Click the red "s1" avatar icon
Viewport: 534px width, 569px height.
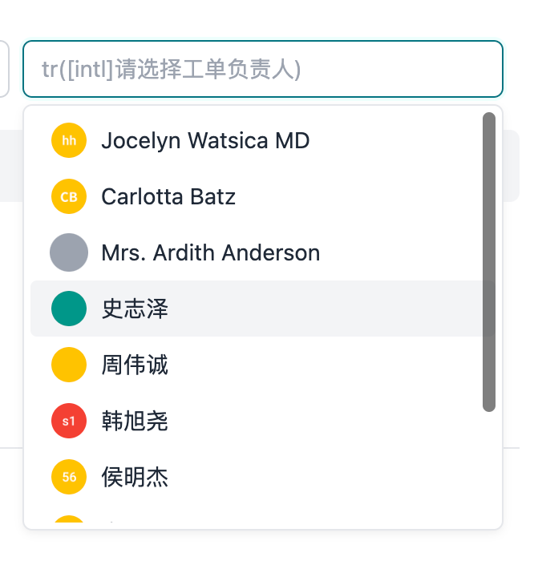point(69,422)
